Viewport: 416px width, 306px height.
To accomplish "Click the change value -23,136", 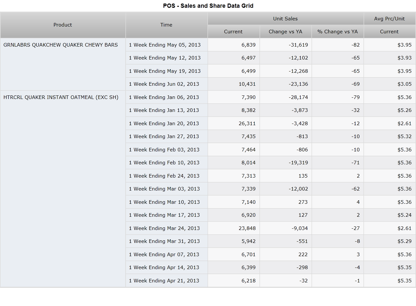I will click(298, 84).
